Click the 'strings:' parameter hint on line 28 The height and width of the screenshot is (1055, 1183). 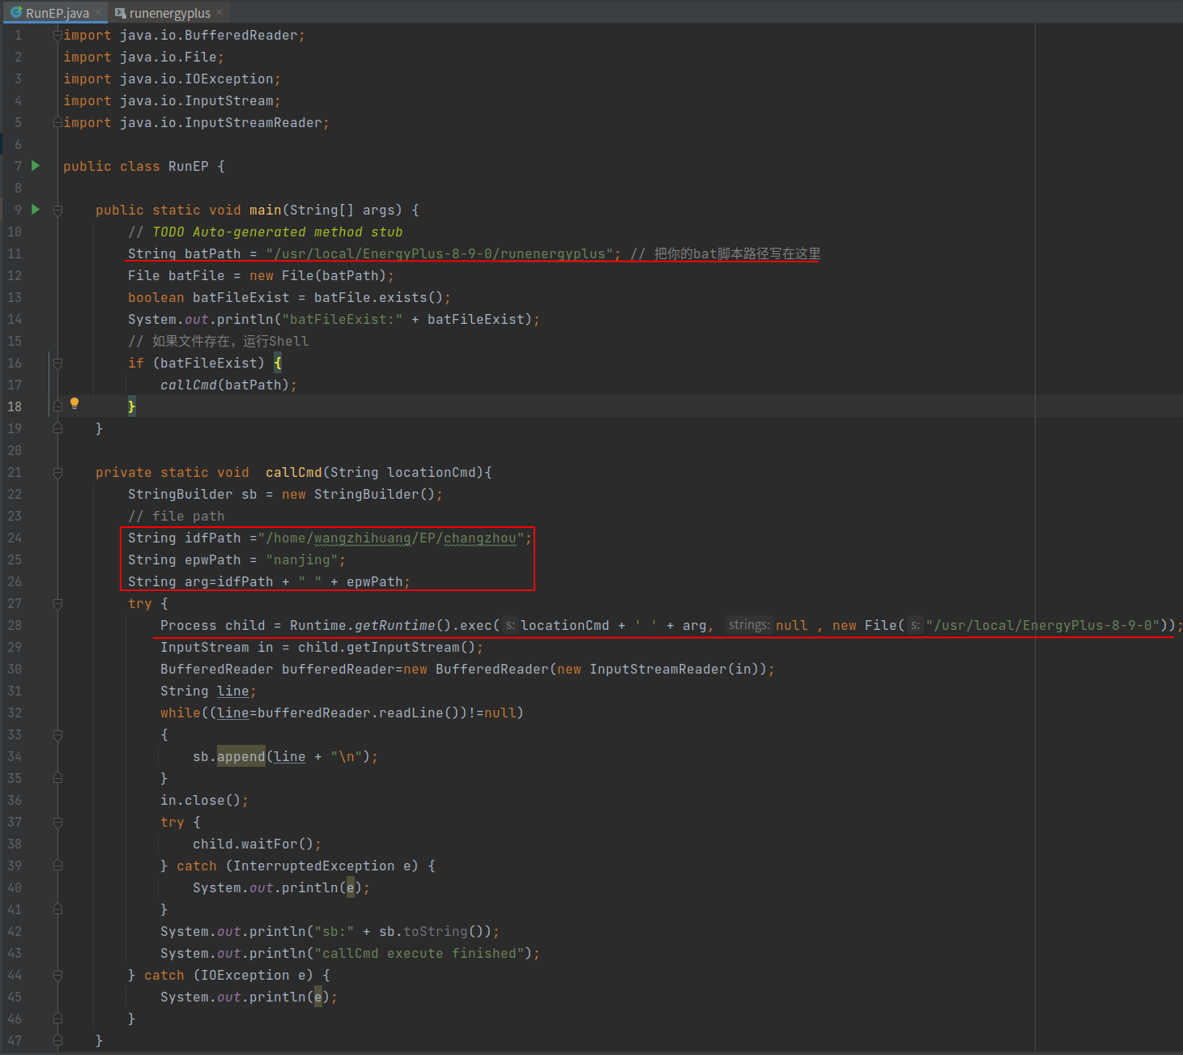point(748,625)
